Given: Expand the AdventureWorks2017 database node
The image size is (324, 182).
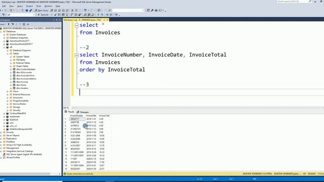Looking at the screenshot, I should pyautogui.click(x=4, y=41).
